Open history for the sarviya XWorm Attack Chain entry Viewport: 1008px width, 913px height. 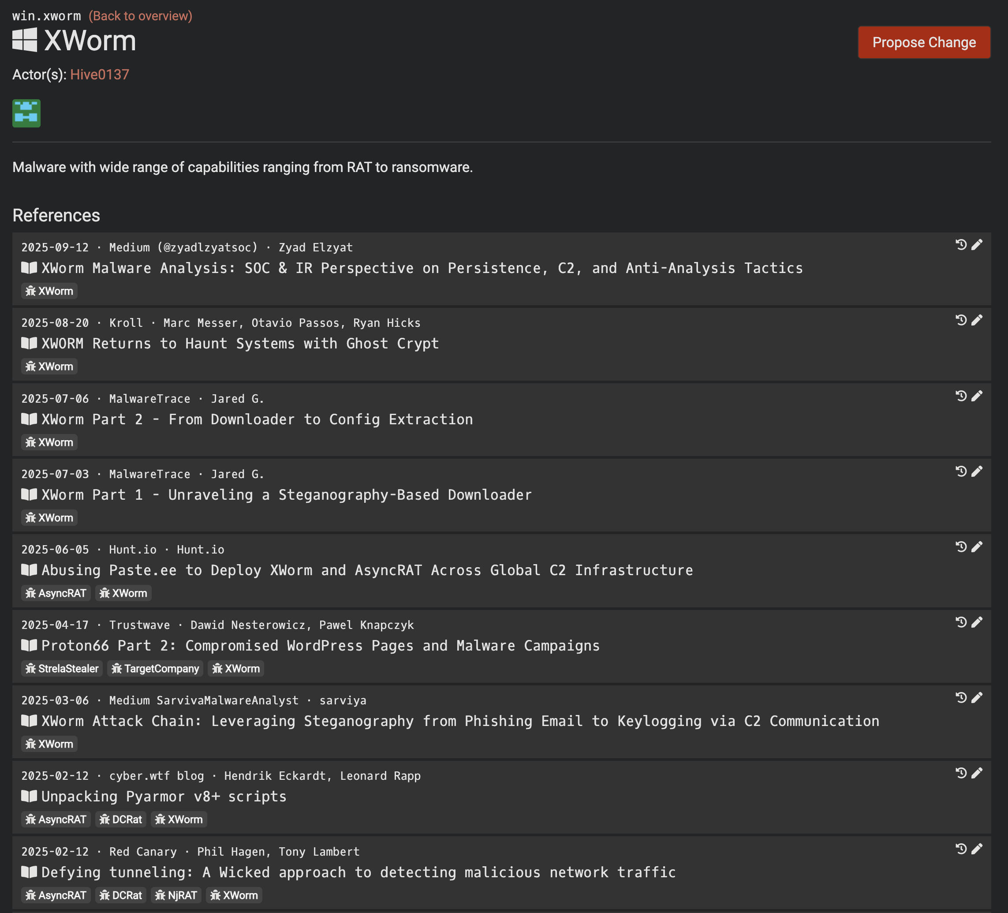click(960, 697)
